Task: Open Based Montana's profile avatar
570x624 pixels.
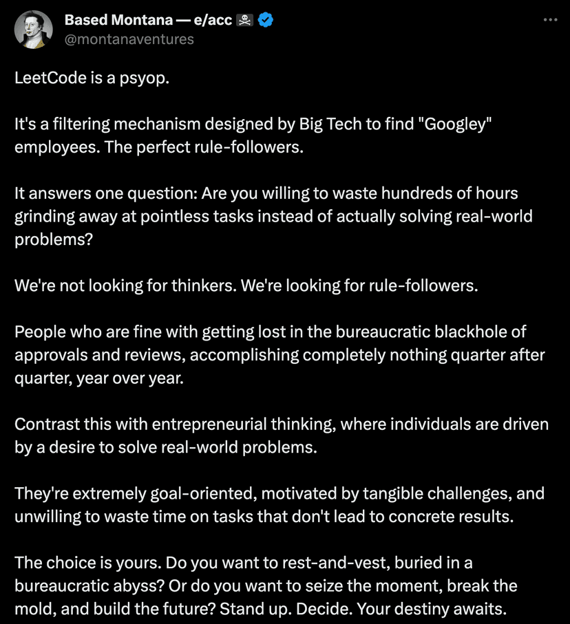Action: 33,30
